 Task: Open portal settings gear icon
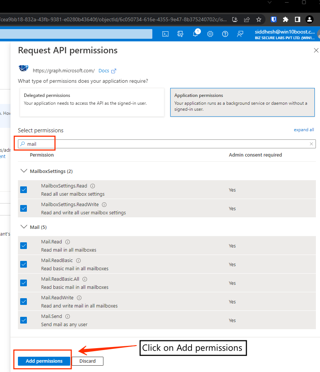[210, 34]
